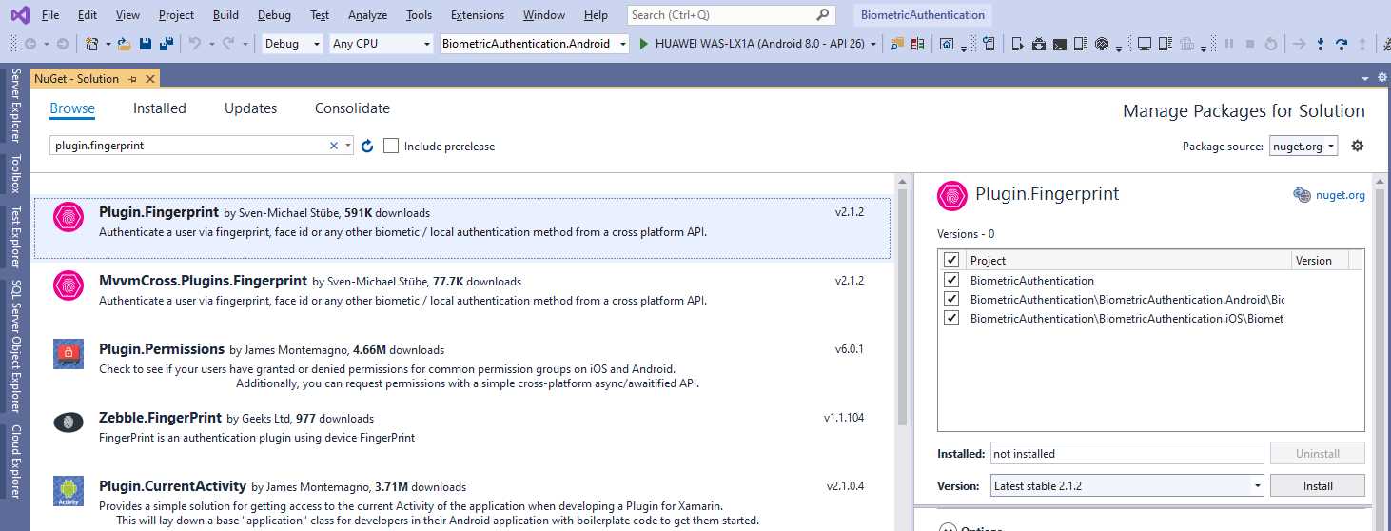This screenshot has height=531, width=1391.
Task: Click the Visual Studio logo icon
Action: point(20,15)
